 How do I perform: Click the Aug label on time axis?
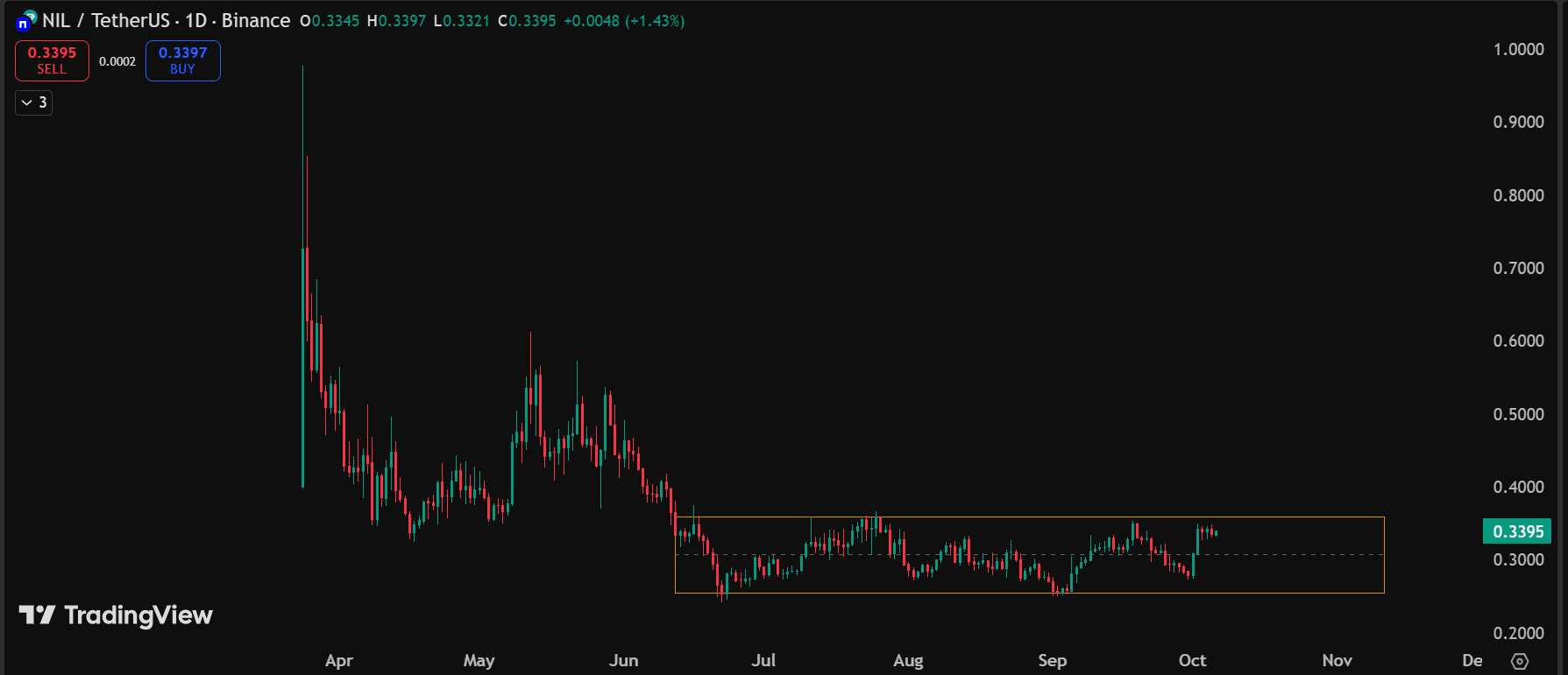click(x=908, y=661)
